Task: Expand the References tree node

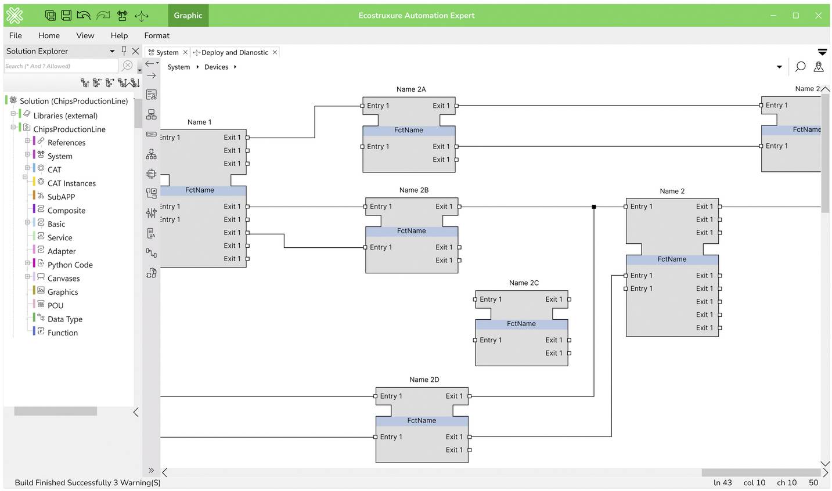Action: click(x=27, y=140)
